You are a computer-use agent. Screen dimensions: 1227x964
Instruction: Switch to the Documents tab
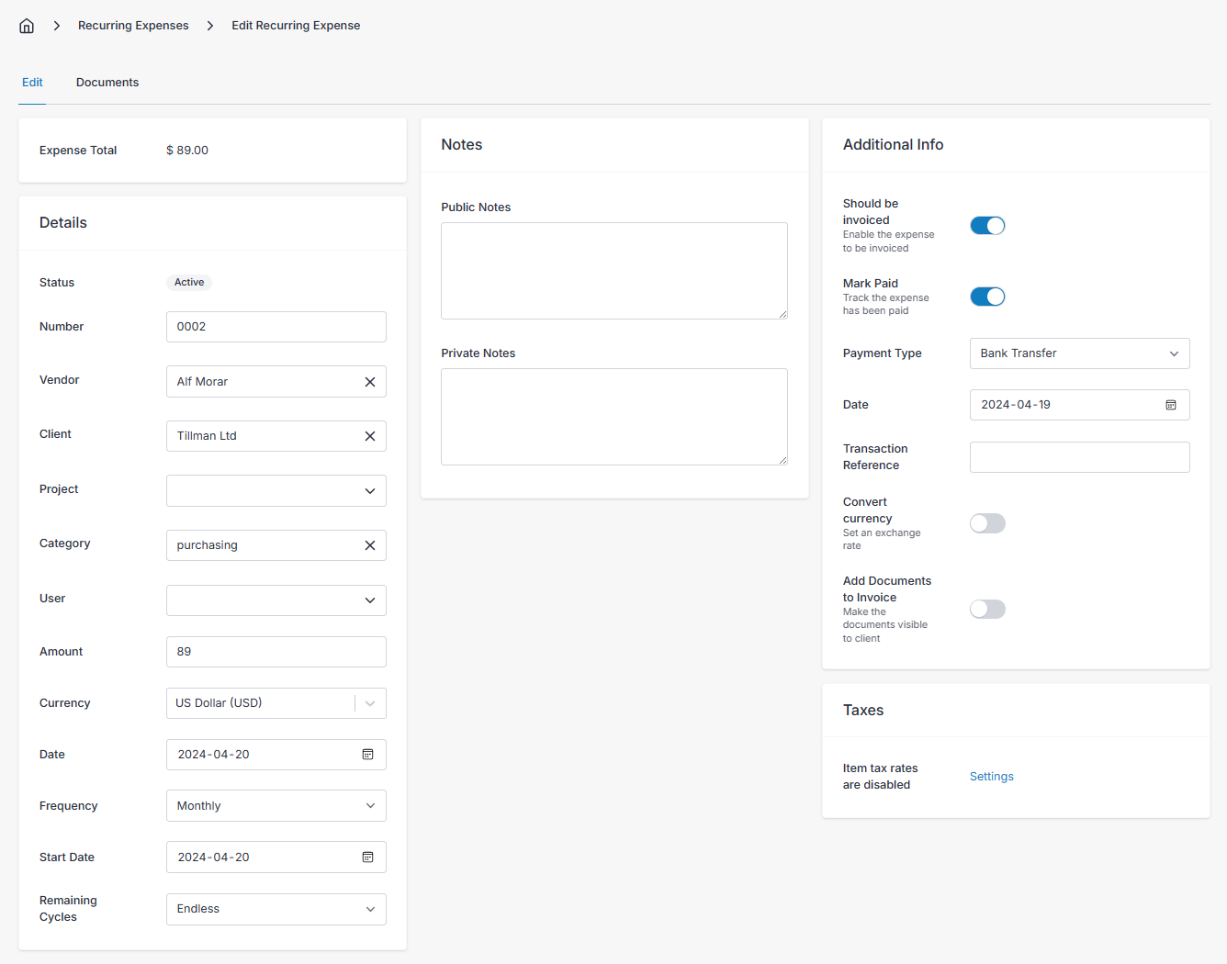click(107, 82)
